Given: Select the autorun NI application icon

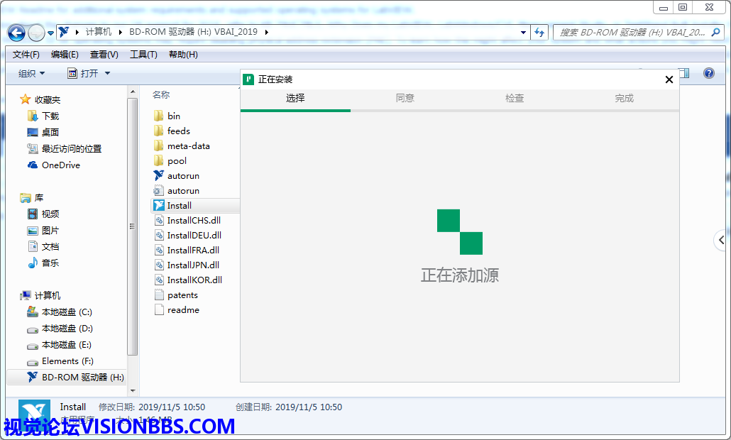Looking at the screenshot, I should click(159, 175).
